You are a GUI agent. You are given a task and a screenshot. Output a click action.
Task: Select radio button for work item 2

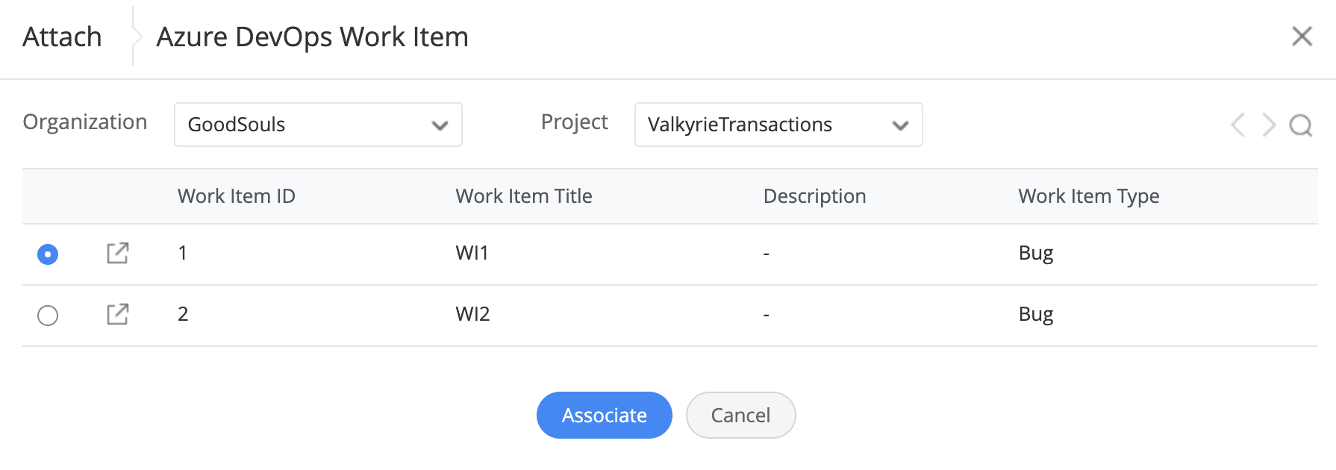point(48,316)
